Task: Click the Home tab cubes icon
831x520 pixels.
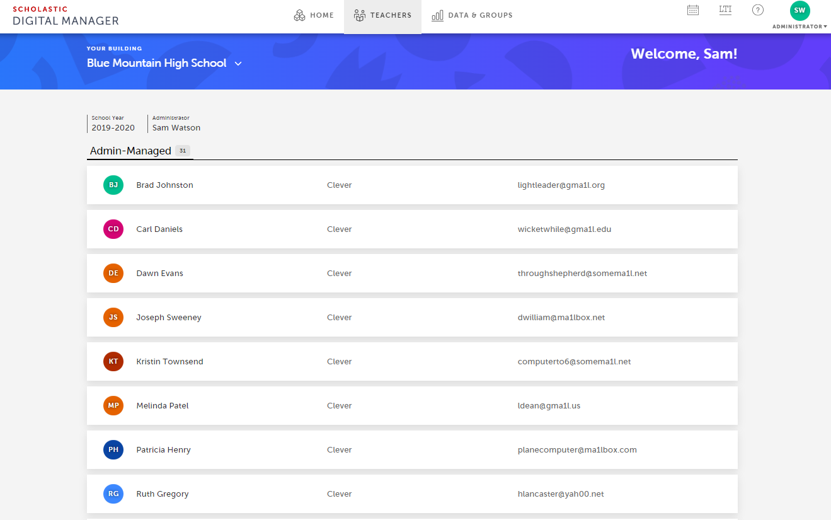Action: [300, 15]
